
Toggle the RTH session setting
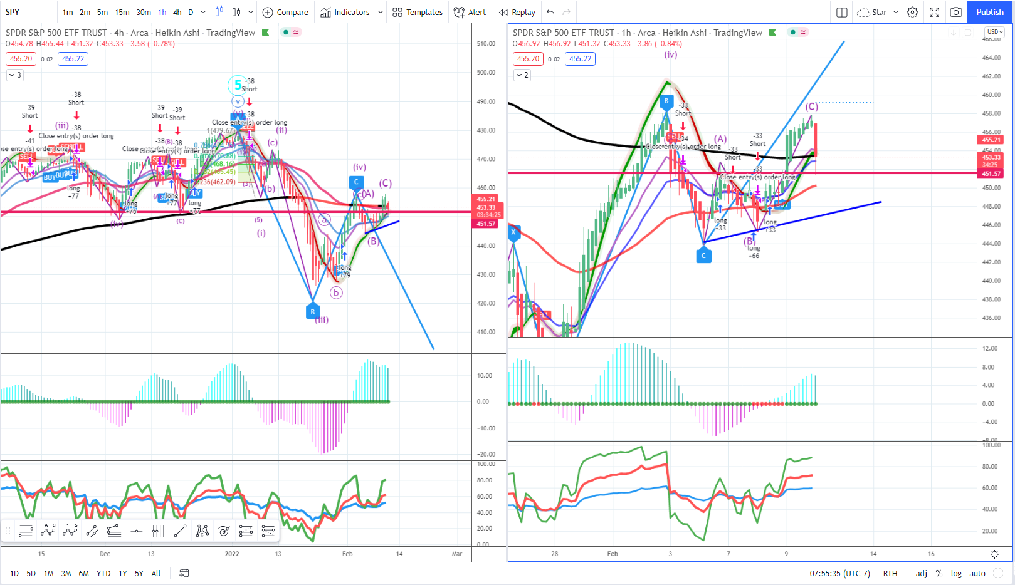coord(890,573)
